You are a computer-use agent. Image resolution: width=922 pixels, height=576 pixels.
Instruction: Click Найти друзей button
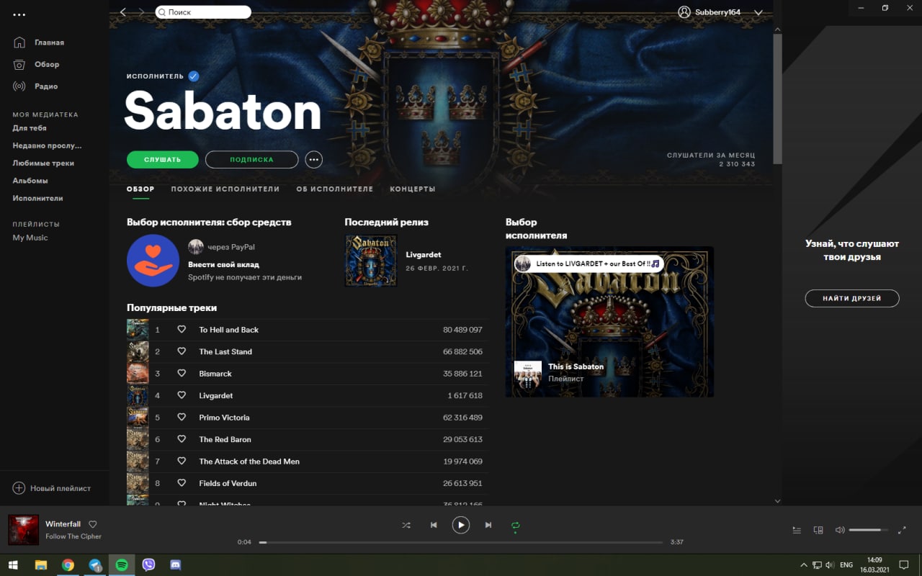852,298
